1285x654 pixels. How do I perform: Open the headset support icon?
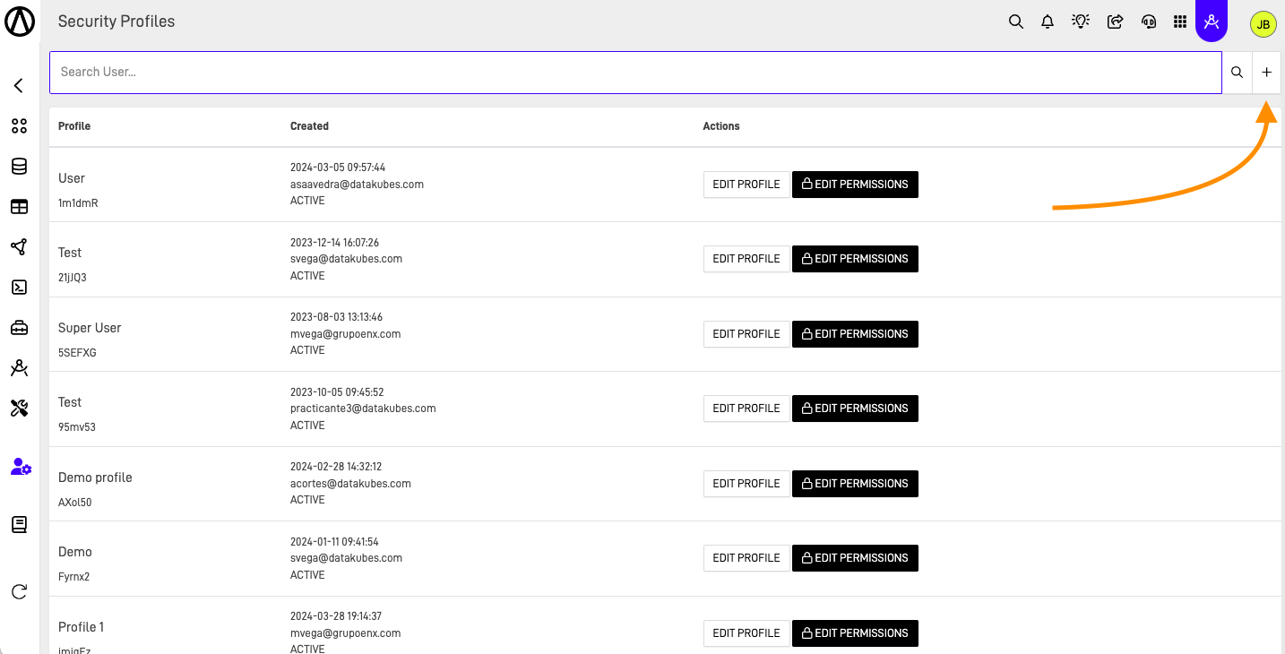tap(1149, 22)
